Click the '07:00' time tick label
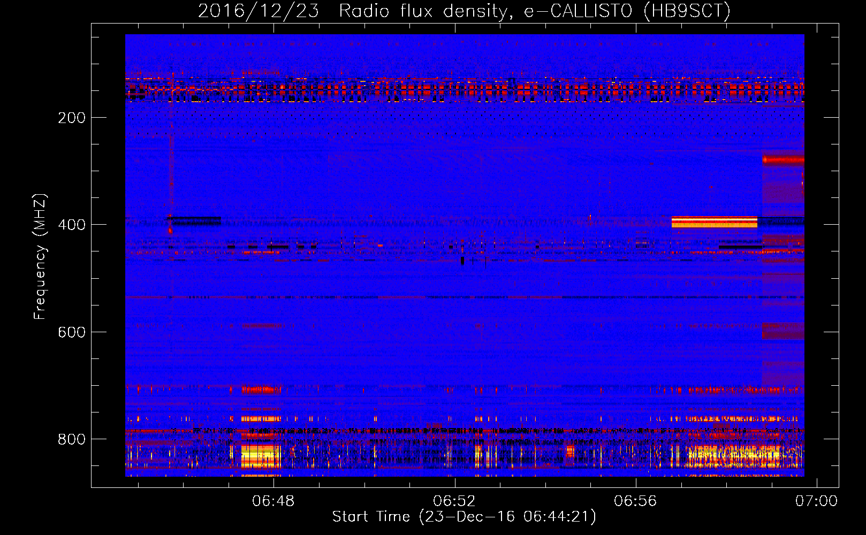Image resolution: width=866 pixels, height=535 pixels. pyautogui.click(x=816, y=501)
